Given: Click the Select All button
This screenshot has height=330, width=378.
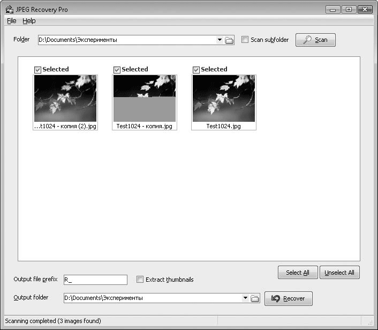Looking at the screenshot, I should pos(297,273).
